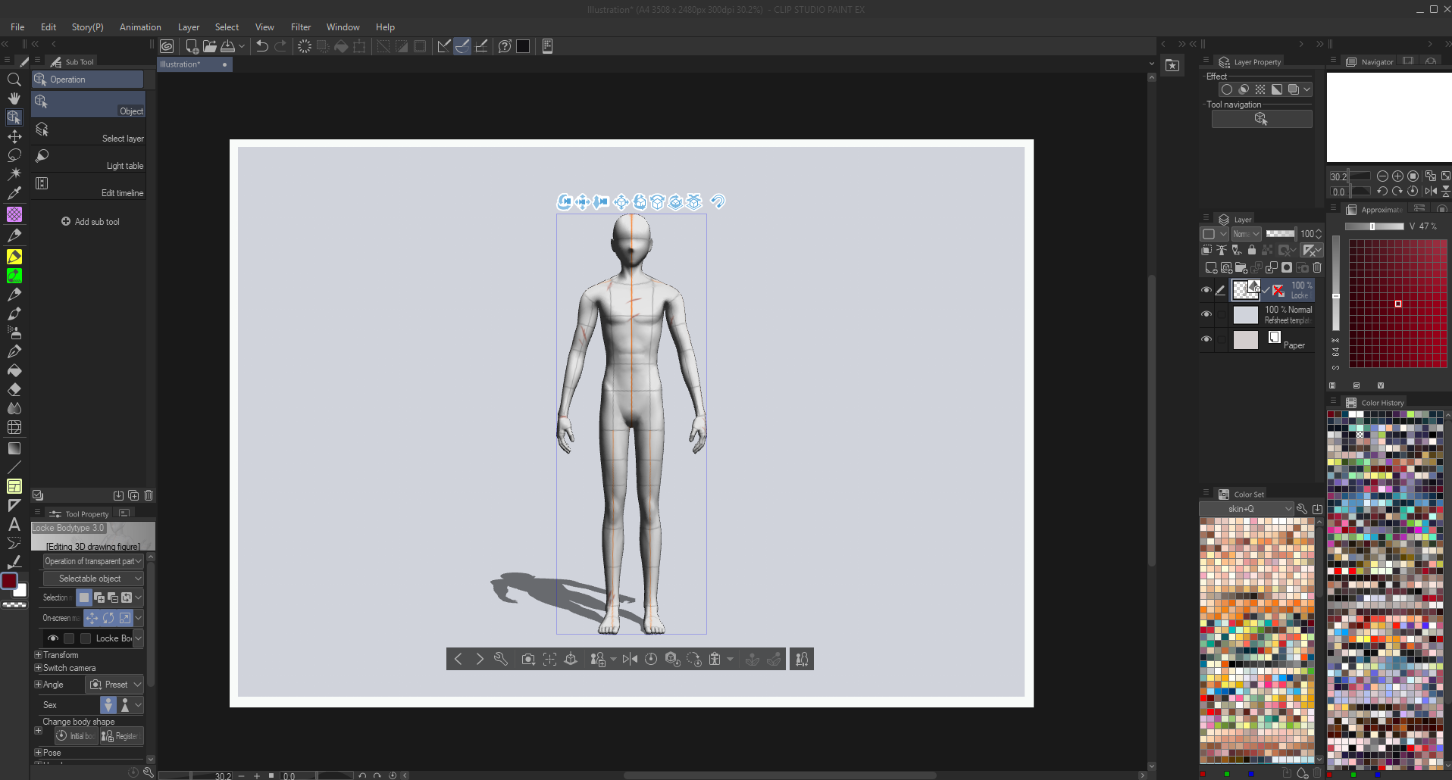Select the Eyedropper tool
The width and height of the screenshot is (1452, 780).
point(14,193)
